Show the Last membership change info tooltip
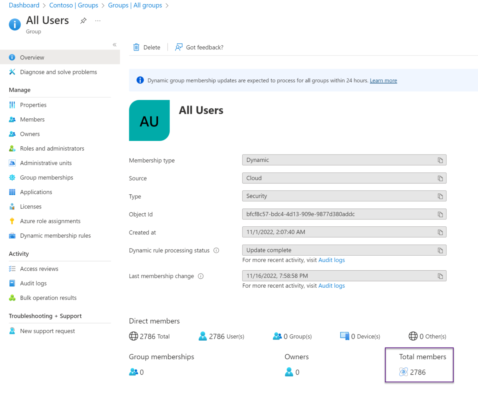This screenshot has height=397, width=478. [201, 276]
